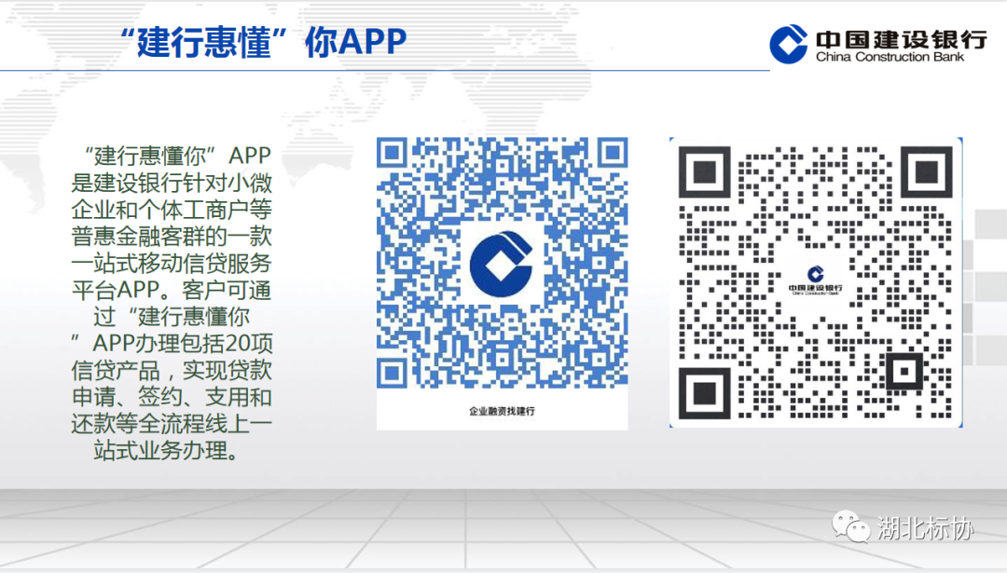Viewport: 1007px width, 573px height.
Task: Click the line 是建设银行针对小微
Action: click(x=172, y=183)
